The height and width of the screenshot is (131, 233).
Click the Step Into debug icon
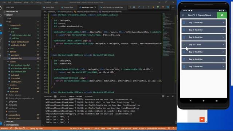tap(143, 7)
